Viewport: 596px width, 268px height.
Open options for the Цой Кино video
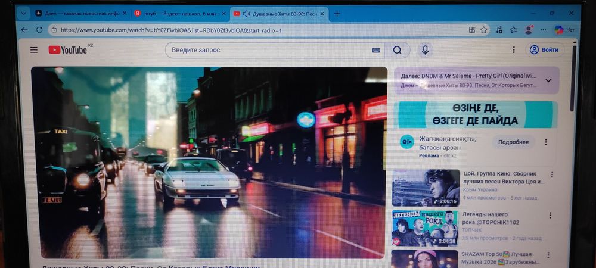pyautogui.click(x=551, y=174)
